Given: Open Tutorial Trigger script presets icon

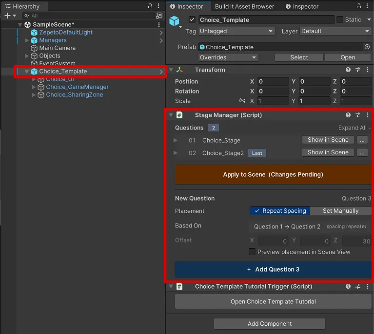Looking at the screenshot, I should click(x=358, y=286).
